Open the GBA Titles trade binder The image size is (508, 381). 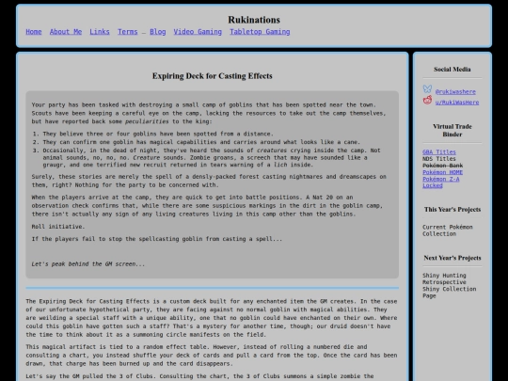(439, 152)
